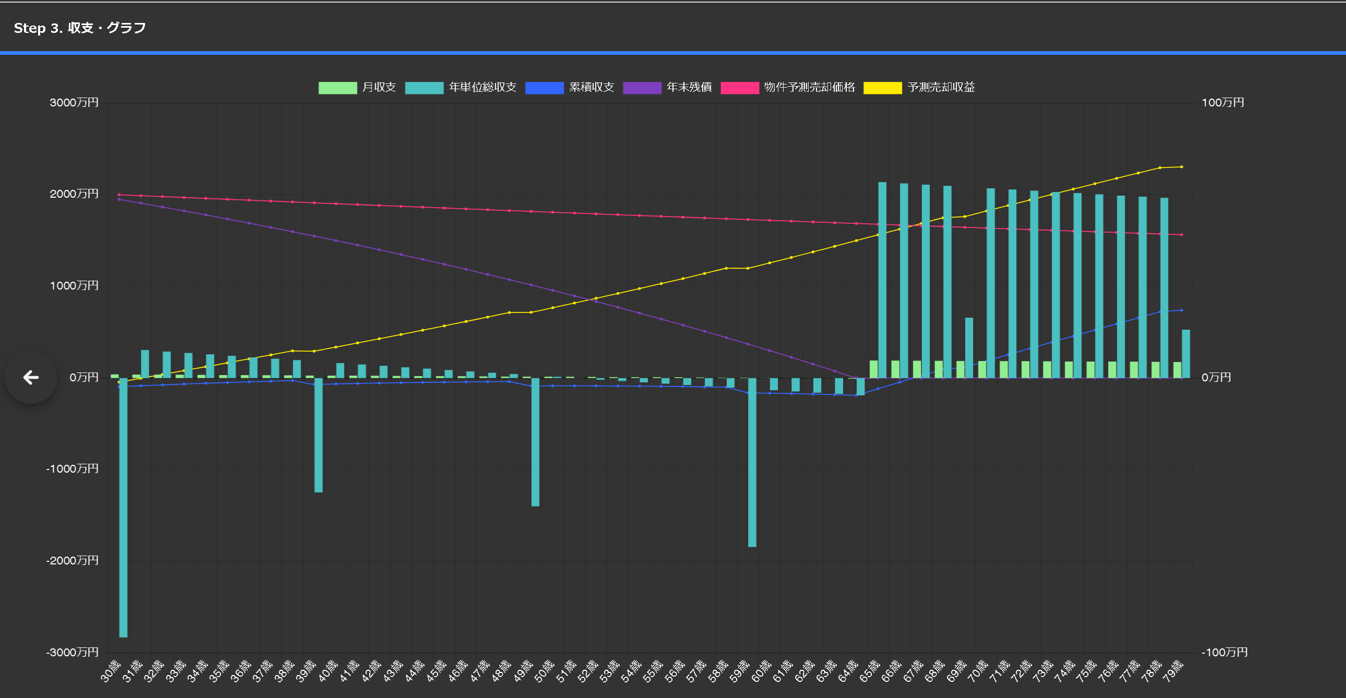Hide the 年末残債 series via legend
Image resolution: width=1346 pixels, height=698 pixels.
[x=689, y=87]
